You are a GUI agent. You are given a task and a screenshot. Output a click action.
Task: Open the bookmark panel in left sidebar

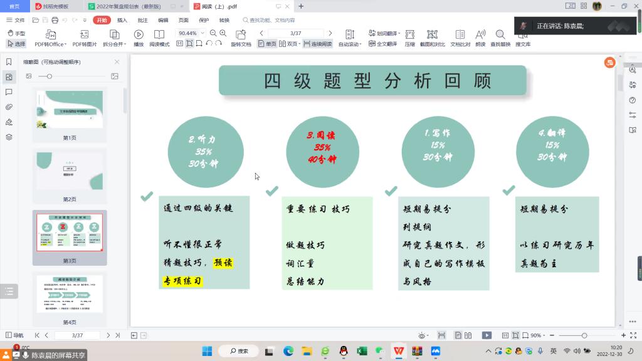click(x=9, y=61)
